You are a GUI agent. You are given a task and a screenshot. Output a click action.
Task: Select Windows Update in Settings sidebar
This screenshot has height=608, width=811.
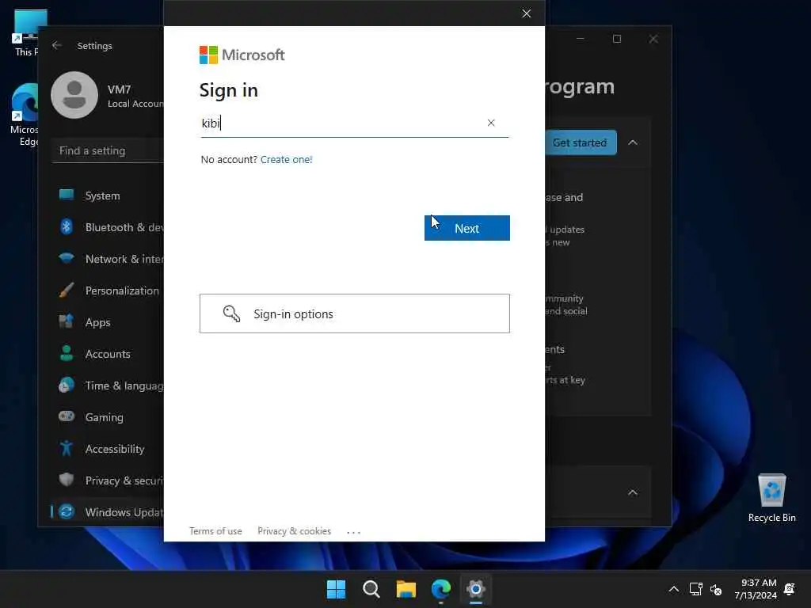click(x=108, y=512)
